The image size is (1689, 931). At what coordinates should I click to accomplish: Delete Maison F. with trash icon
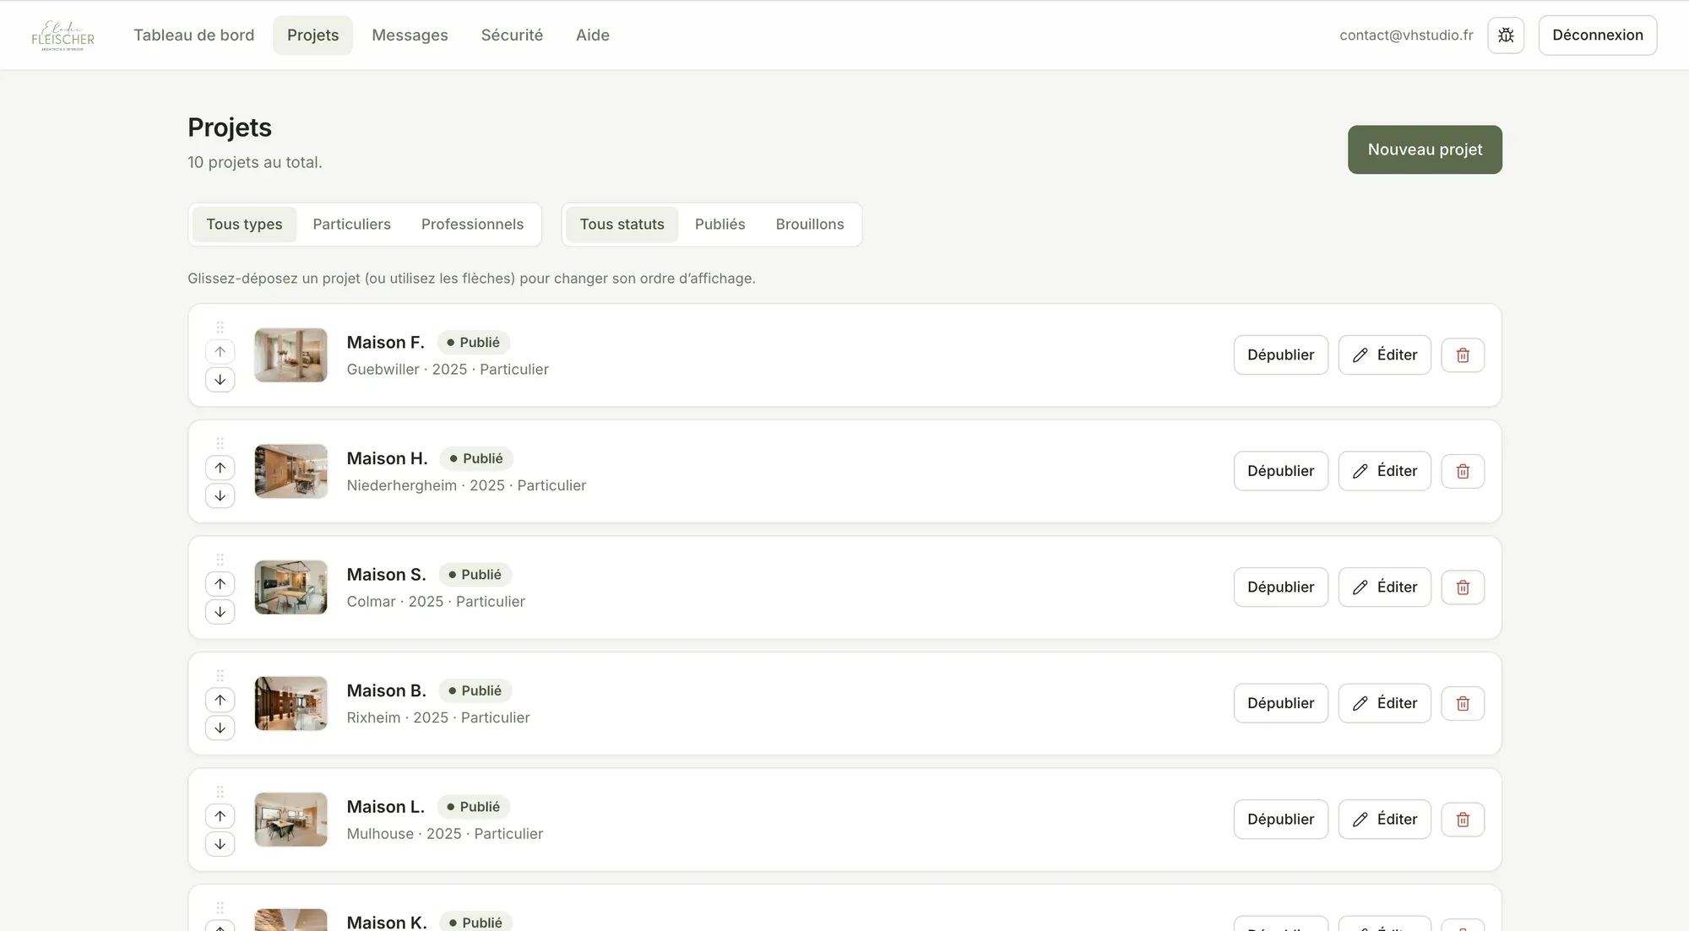[1463, 355]
